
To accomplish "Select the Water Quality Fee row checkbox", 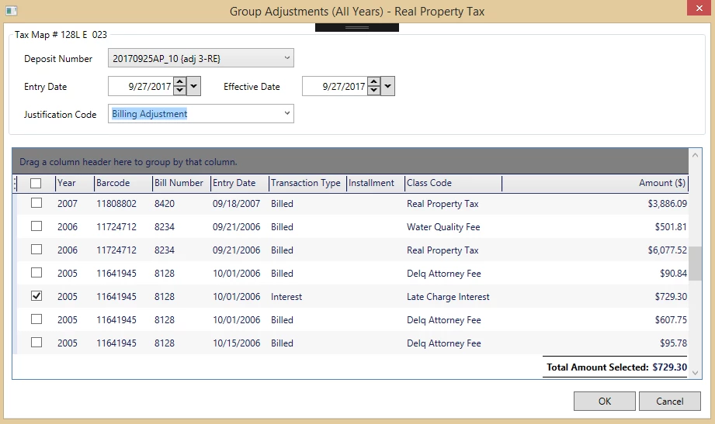I will click(x=36, y=227).
